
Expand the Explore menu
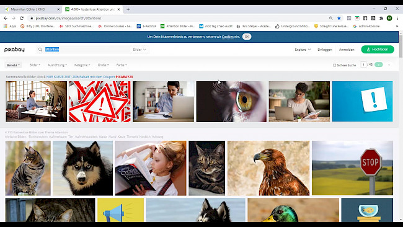pos(303,50)
